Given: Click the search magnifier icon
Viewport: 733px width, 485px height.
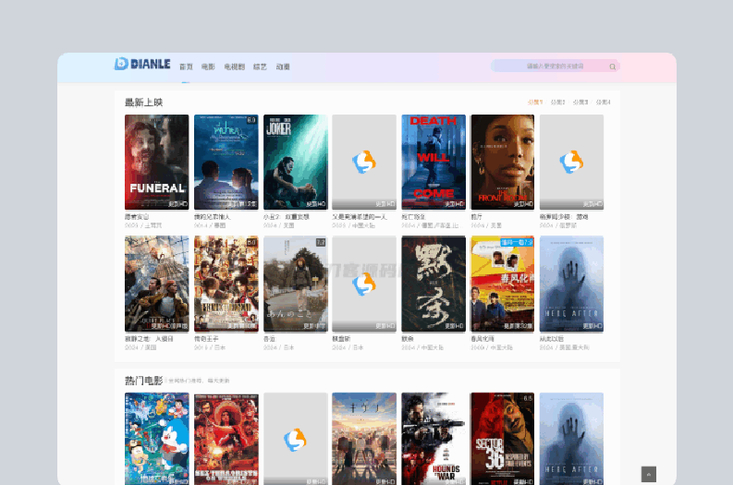Looking at the screenshot, I should pyautogui.click(x=612, y=67).
